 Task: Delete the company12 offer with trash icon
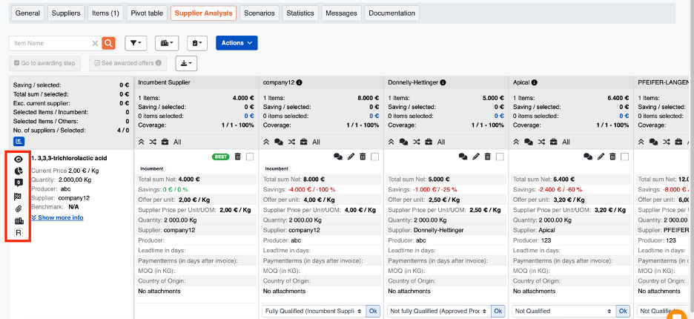click(x=363, y=157)
